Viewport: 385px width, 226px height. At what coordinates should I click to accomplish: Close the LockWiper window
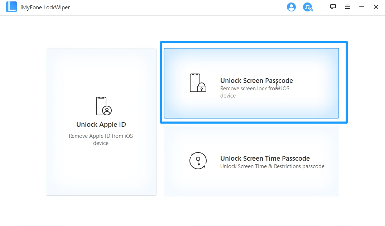[376, 7]
